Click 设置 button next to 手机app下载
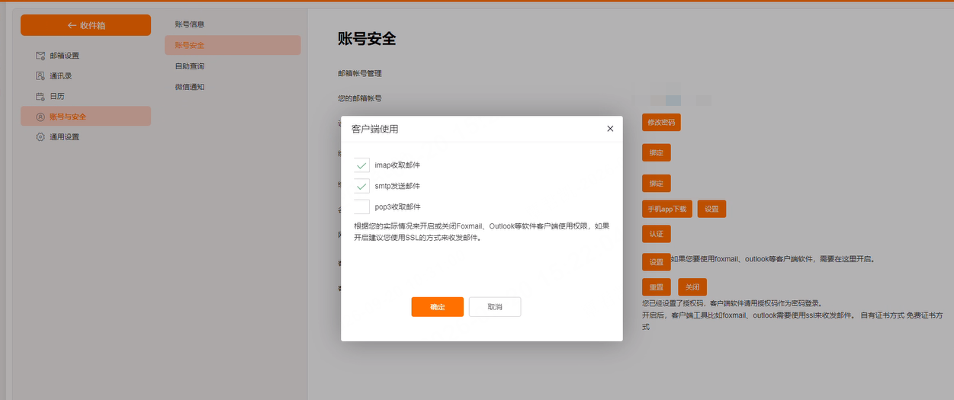This screenshot has width=954, height=400. (x=711, y=209)
